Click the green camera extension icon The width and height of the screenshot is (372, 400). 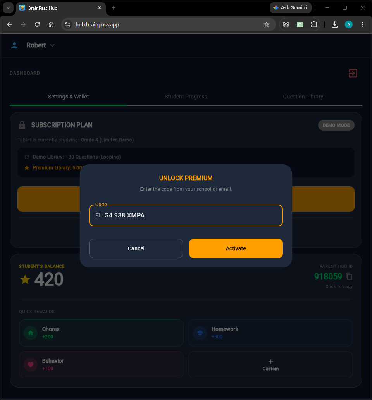300,24
